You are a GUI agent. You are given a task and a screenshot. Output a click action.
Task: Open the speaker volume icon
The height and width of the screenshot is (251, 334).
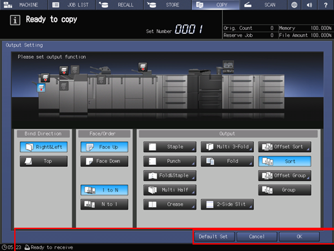click(309, 5)
